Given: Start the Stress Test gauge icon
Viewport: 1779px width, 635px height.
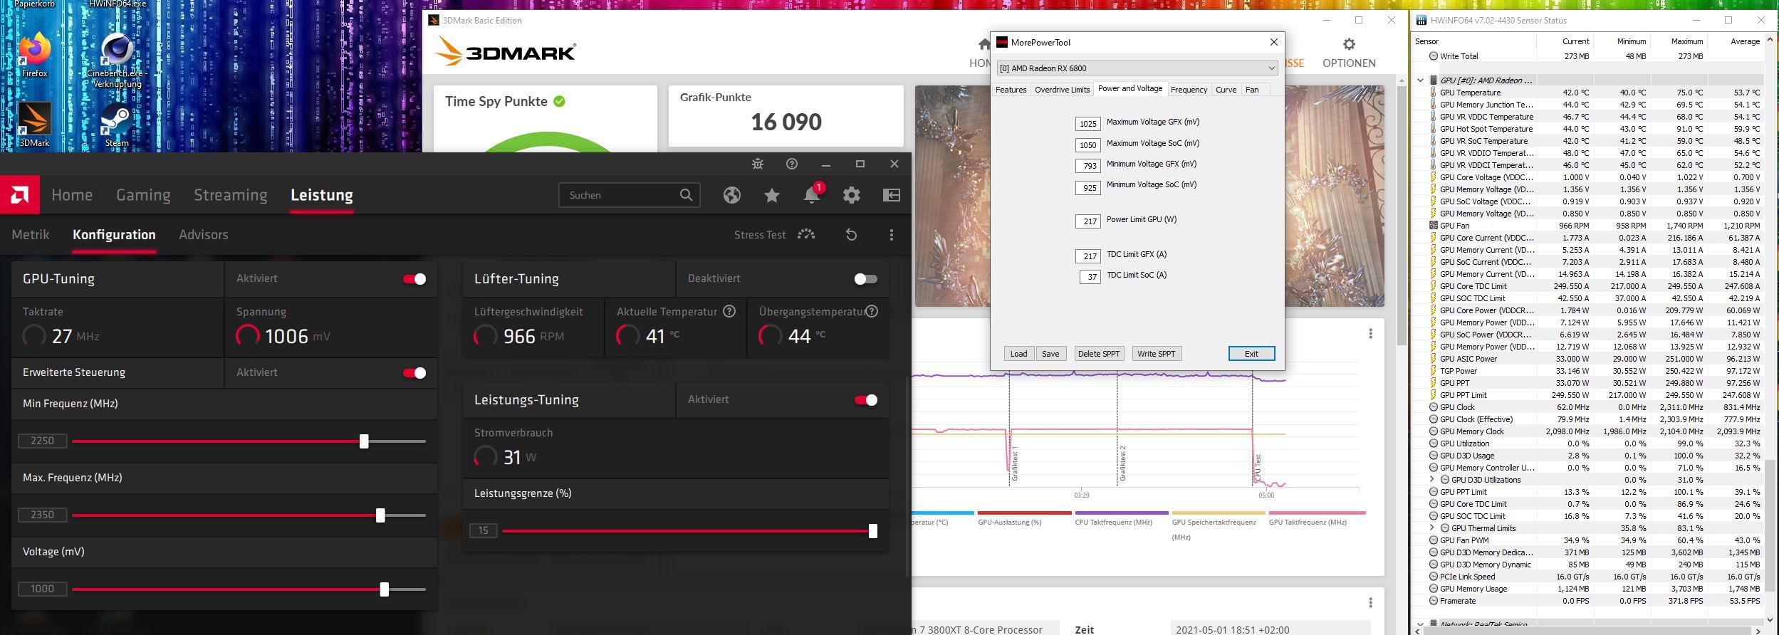Looking at the screenshot, I should point(806,234).
